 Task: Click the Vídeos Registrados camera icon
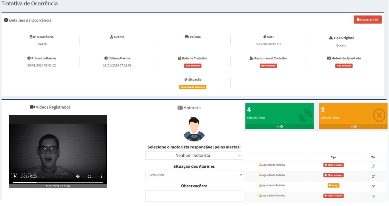tap(32, 107)
